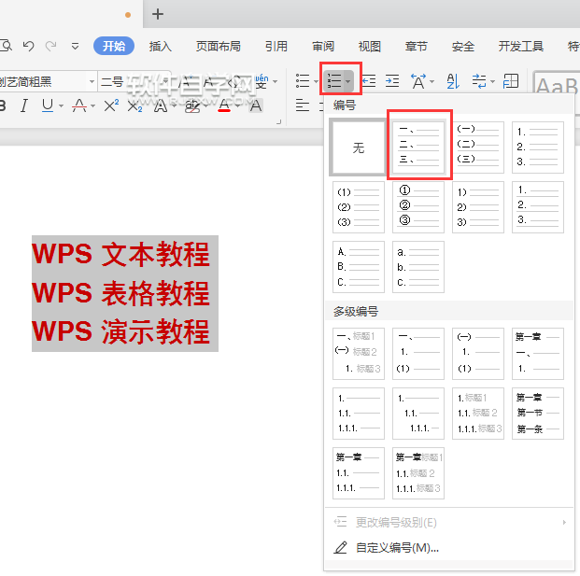Click the line spacing icon
This screenshot has width=580, height=576.
tap(479, 81)
